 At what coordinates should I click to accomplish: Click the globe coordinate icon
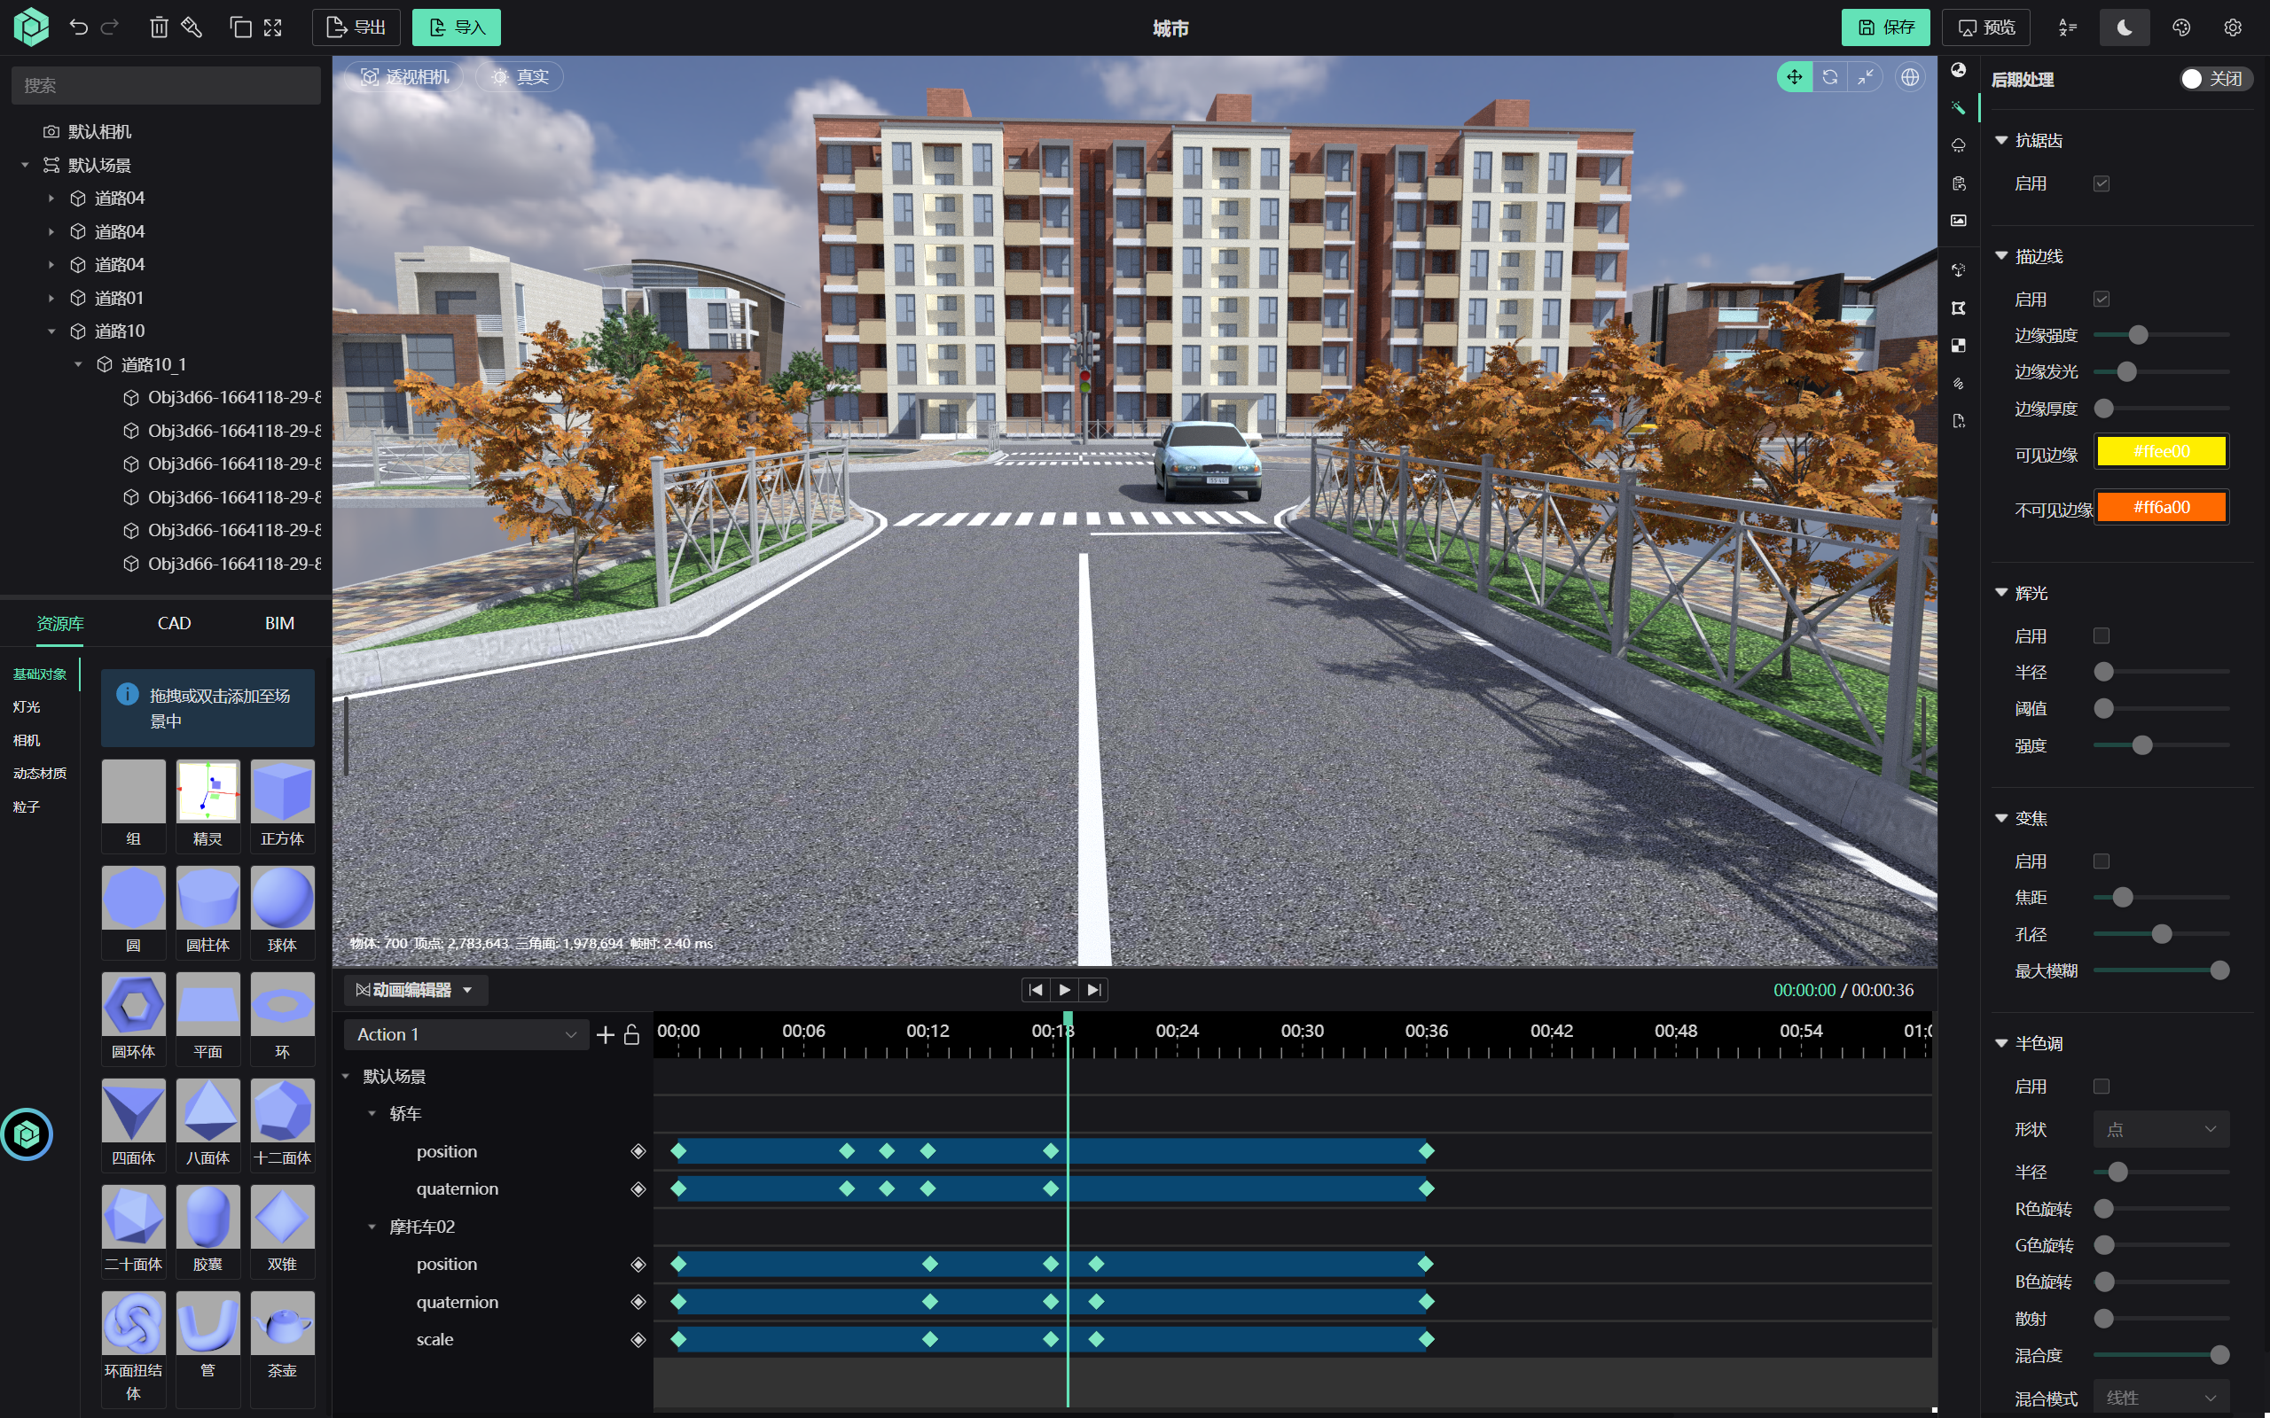tap(1910, 77)
